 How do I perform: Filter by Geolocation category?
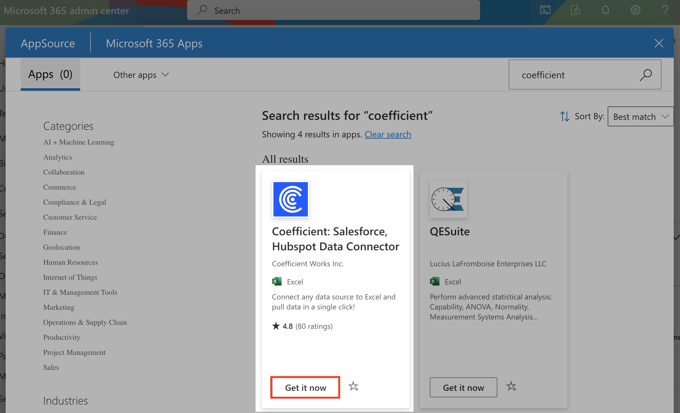(x=61, y=247)
